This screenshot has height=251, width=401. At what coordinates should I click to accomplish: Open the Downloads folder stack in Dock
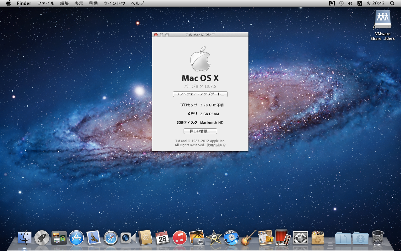pos(360,238)
